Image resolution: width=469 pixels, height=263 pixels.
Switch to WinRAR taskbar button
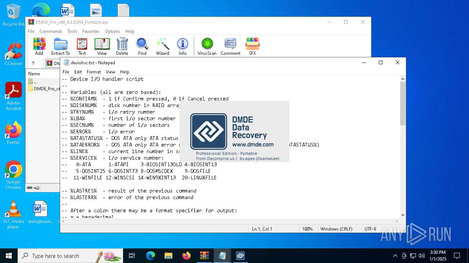click(204, 256)
